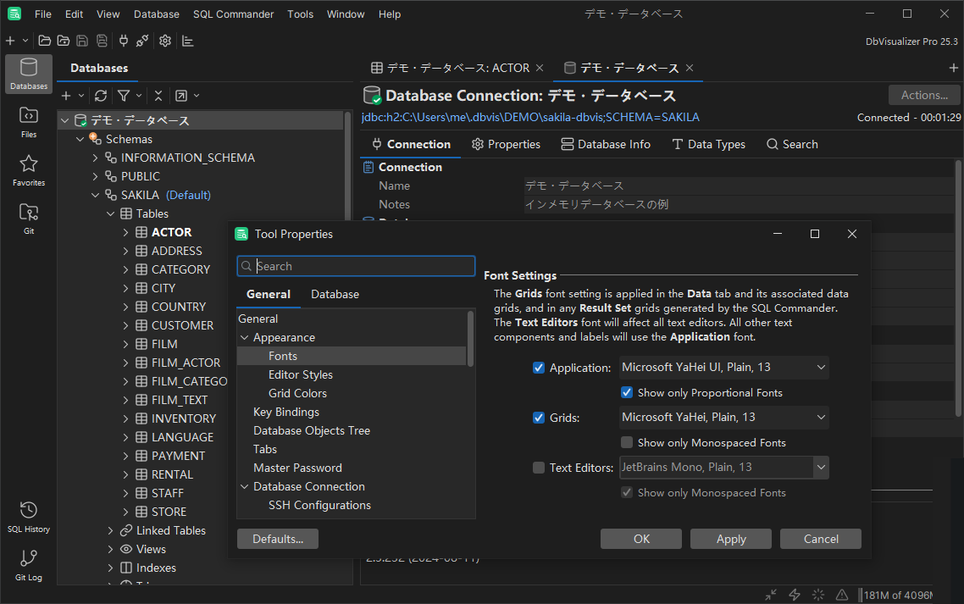Apply the font settings changes
This screenshot has height=604, width=964.
click(x=730, y=538)
